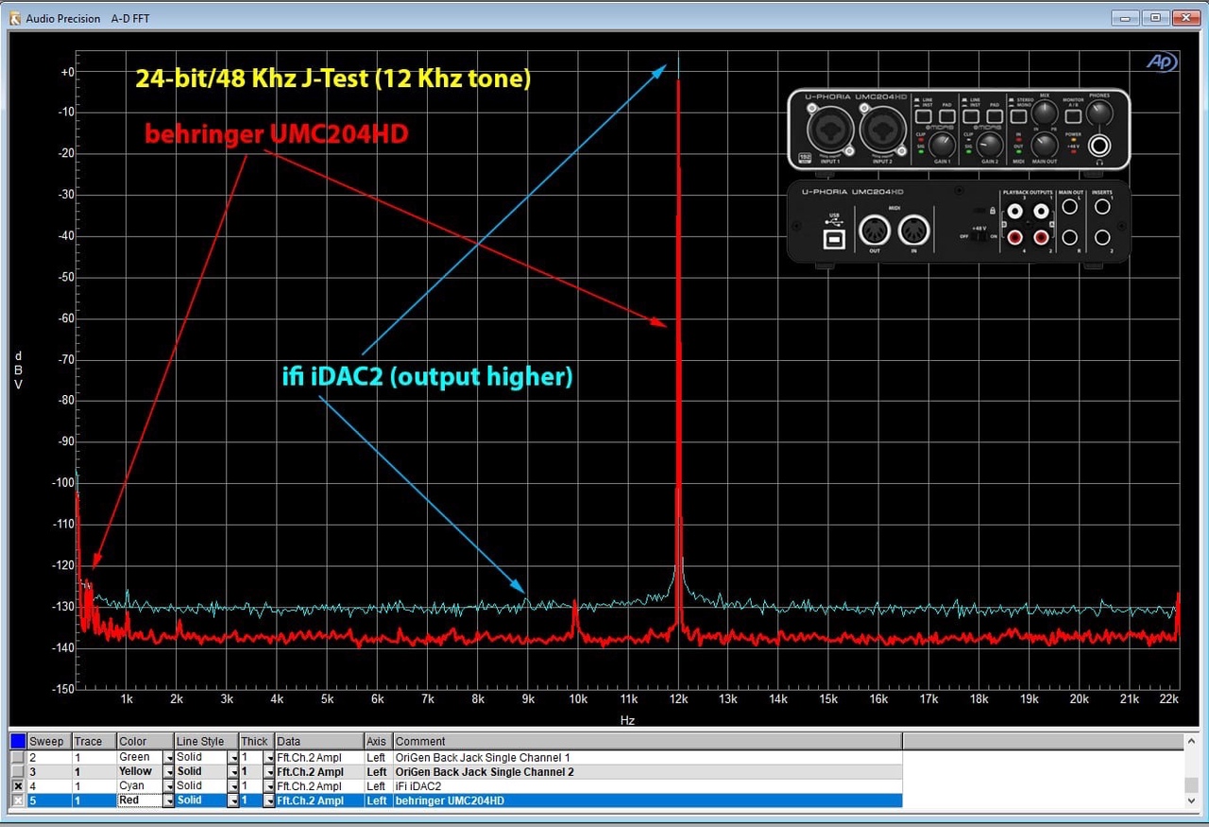Click the Data column header
The width and height of the screenshot is (1209, 827).
(x=319, y=741)
